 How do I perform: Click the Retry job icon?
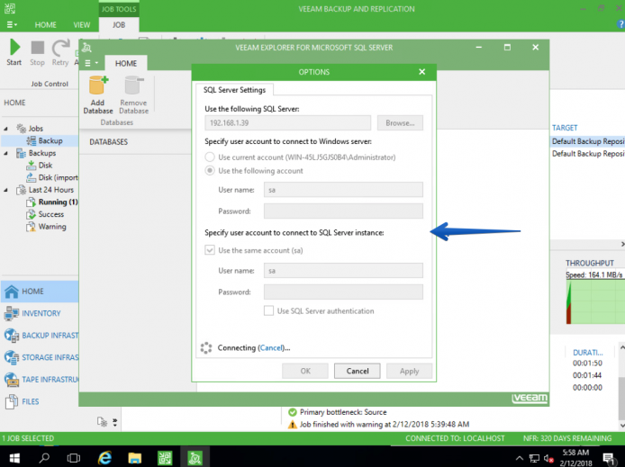[x=60, y=48]
